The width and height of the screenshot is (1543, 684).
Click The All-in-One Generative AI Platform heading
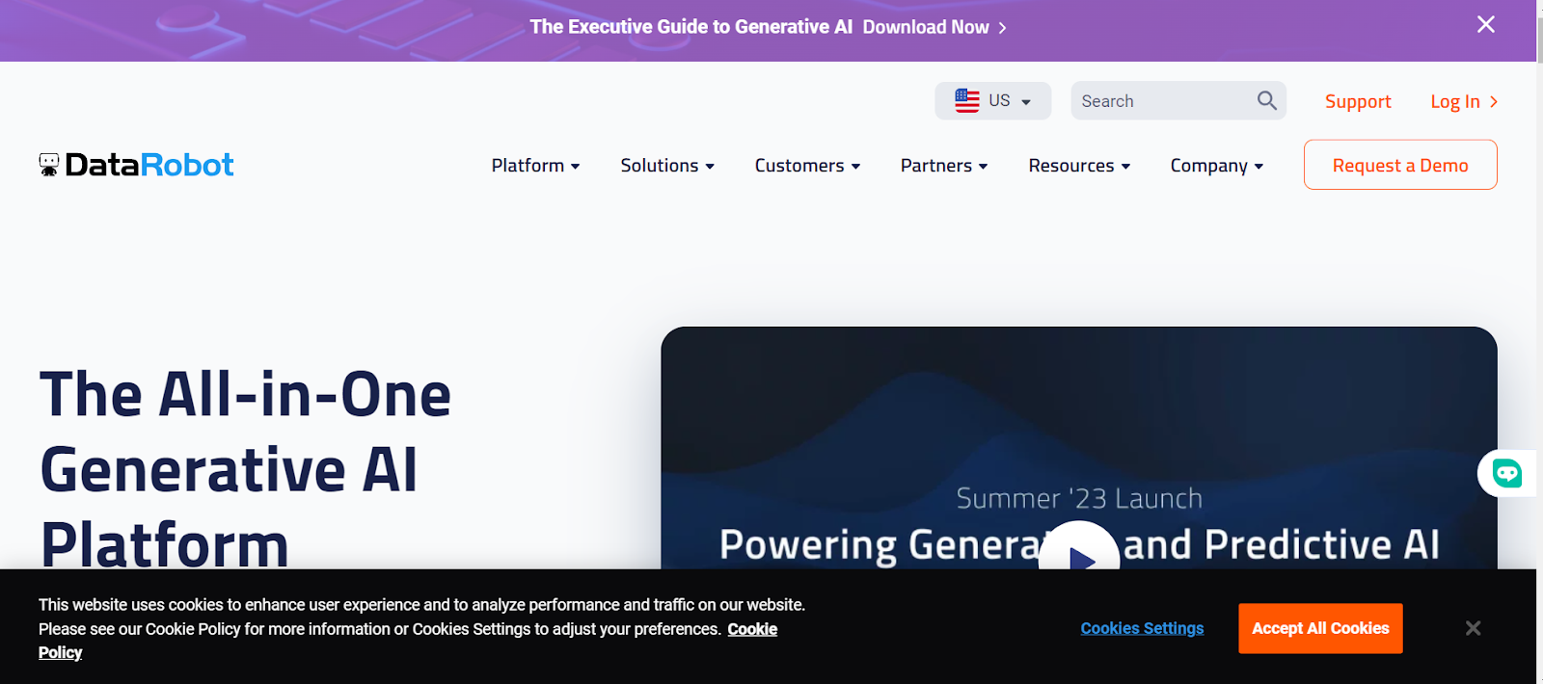click(x=245, y=469)
